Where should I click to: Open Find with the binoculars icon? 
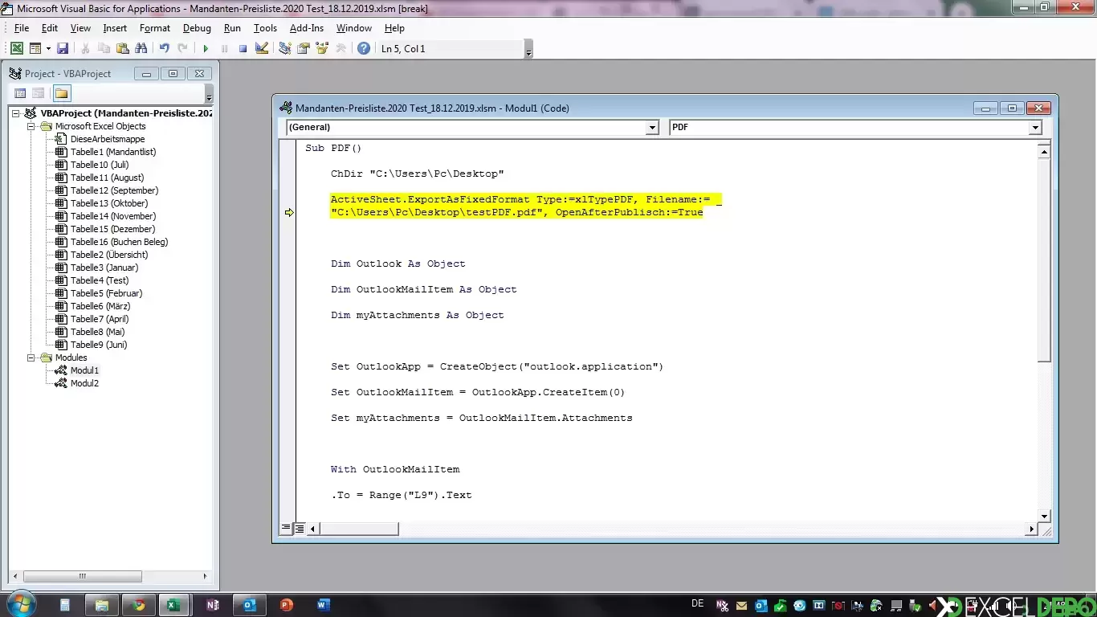[141, 48]
